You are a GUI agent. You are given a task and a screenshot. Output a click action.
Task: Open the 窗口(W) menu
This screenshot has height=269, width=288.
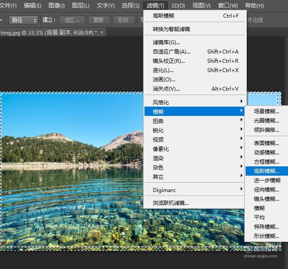point(228,5)
